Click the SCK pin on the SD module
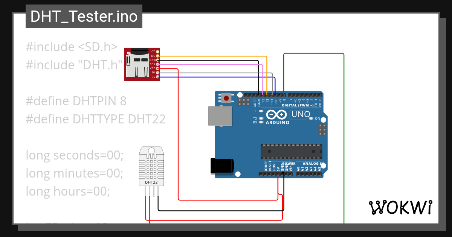 pos(157,64)
